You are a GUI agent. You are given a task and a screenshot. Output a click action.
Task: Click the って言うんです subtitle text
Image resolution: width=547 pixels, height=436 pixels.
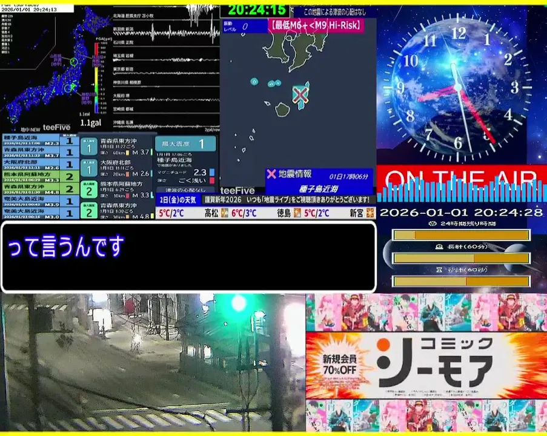(65, 247)
